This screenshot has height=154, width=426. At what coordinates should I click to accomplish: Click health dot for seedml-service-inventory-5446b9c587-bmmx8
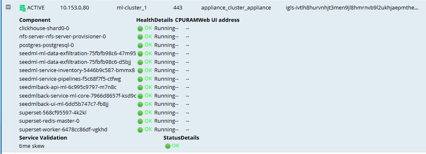(x=140, y=71)
